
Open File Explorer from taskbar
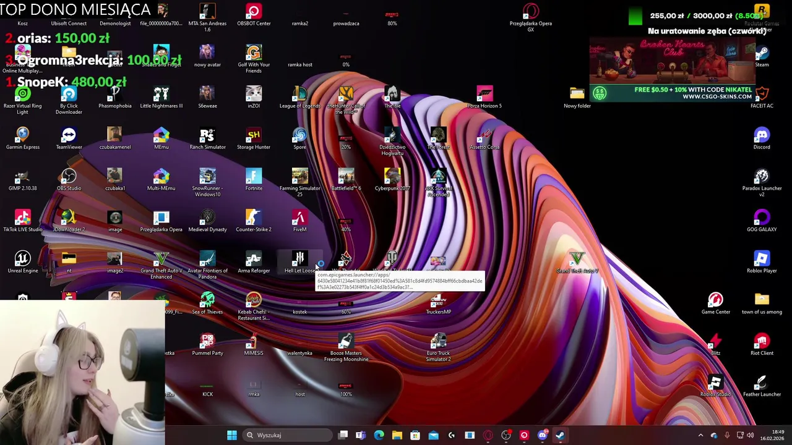[x=397, y=435]
